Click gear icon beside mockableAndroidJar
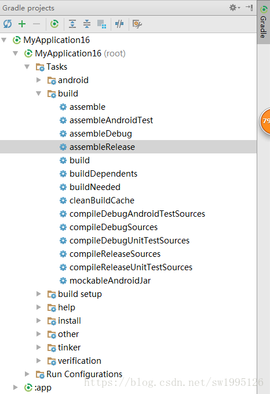 click(63, 281)
